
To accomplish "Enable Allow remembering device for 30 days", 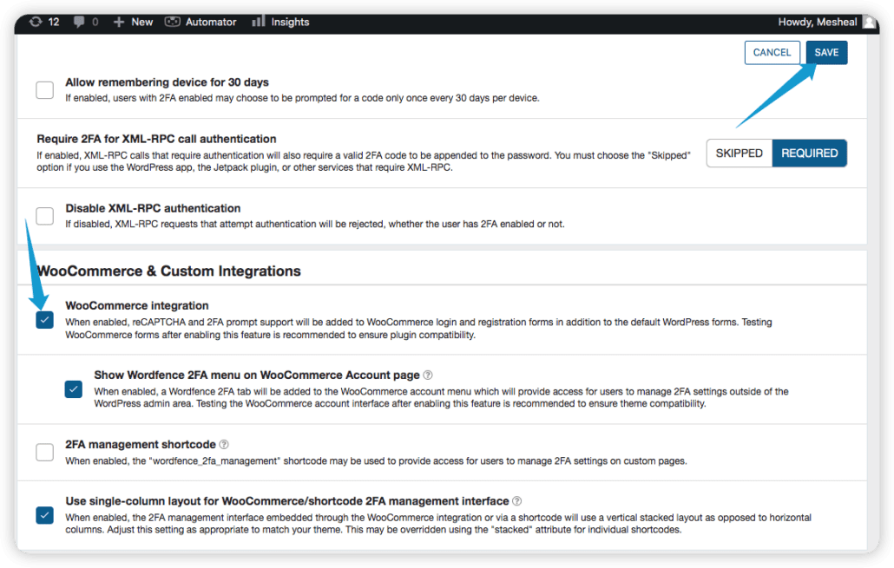I will point(44,90).
